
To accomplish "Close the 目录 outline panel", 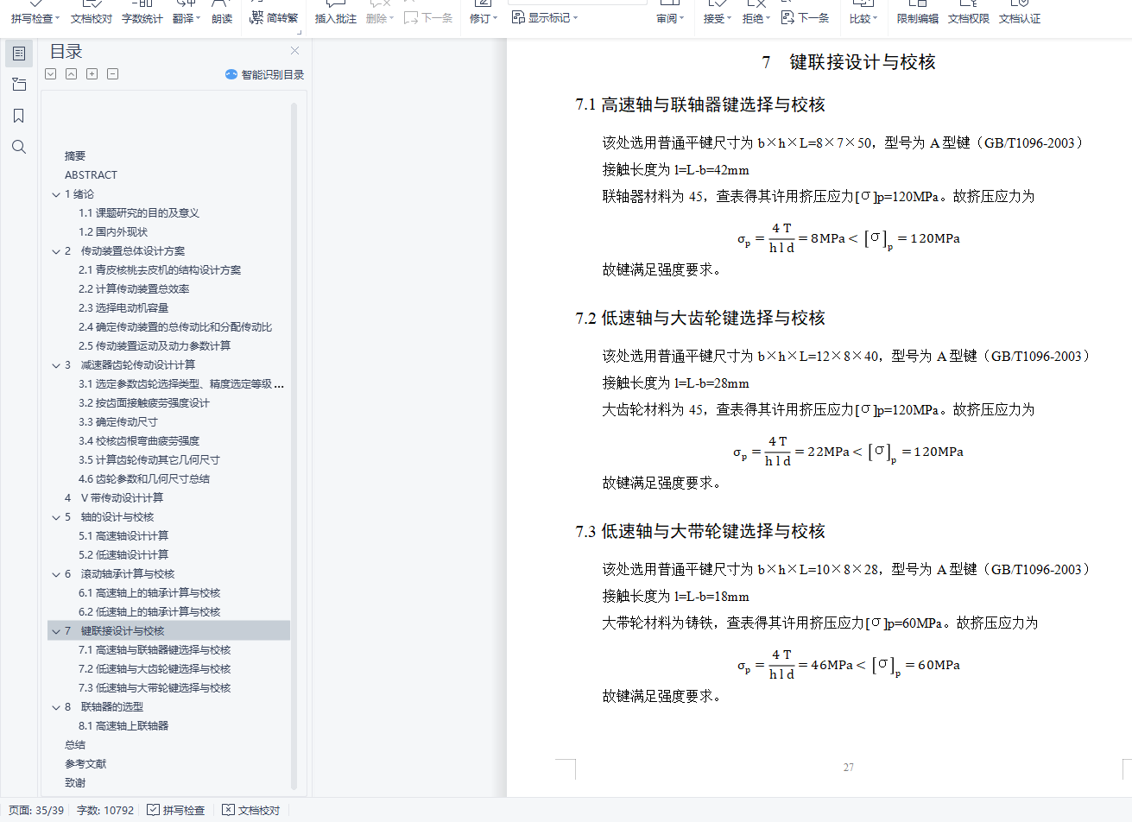I will pos(294,51).
